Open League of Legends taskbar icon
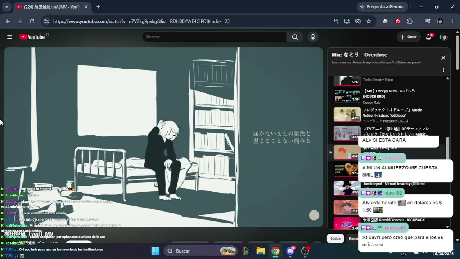The width and height of the screenshot is (460, 259). pos(247,251)
